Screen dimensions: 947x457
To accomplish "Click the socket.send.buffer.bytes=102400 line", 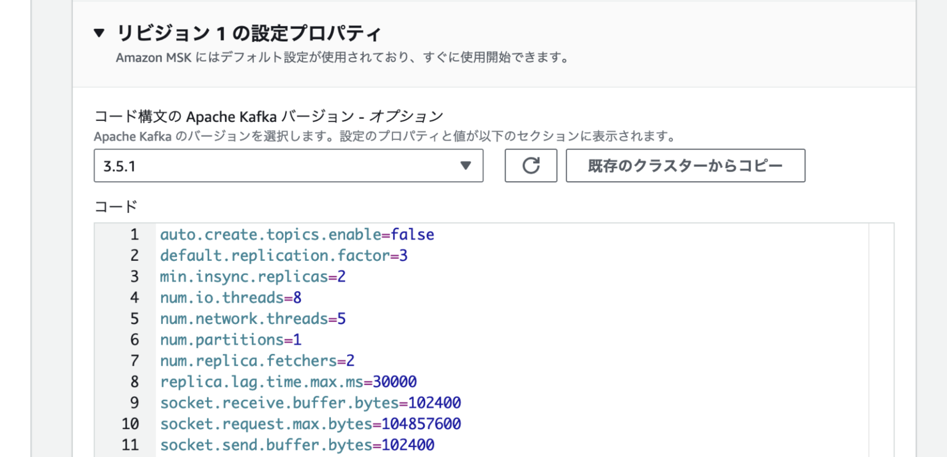I will tap(296, 445).
